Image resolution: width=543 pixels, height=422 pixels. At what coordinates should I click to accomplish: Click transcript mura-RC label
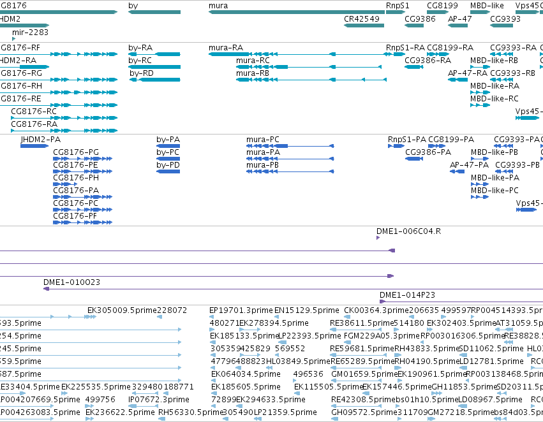[x=253, y=61]
